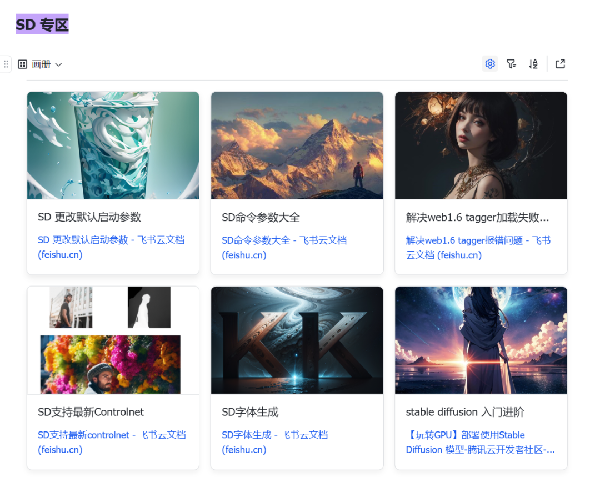Open the view settings gear icon
600x477 pixels.
pos(490,64)
